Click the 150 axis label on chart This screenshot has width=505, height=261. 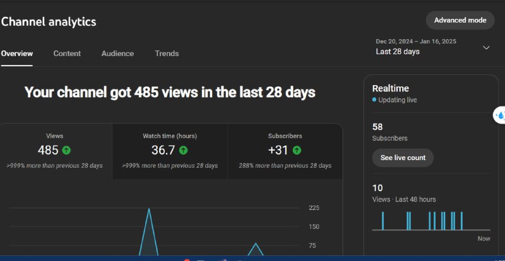[x=314, y=226]
